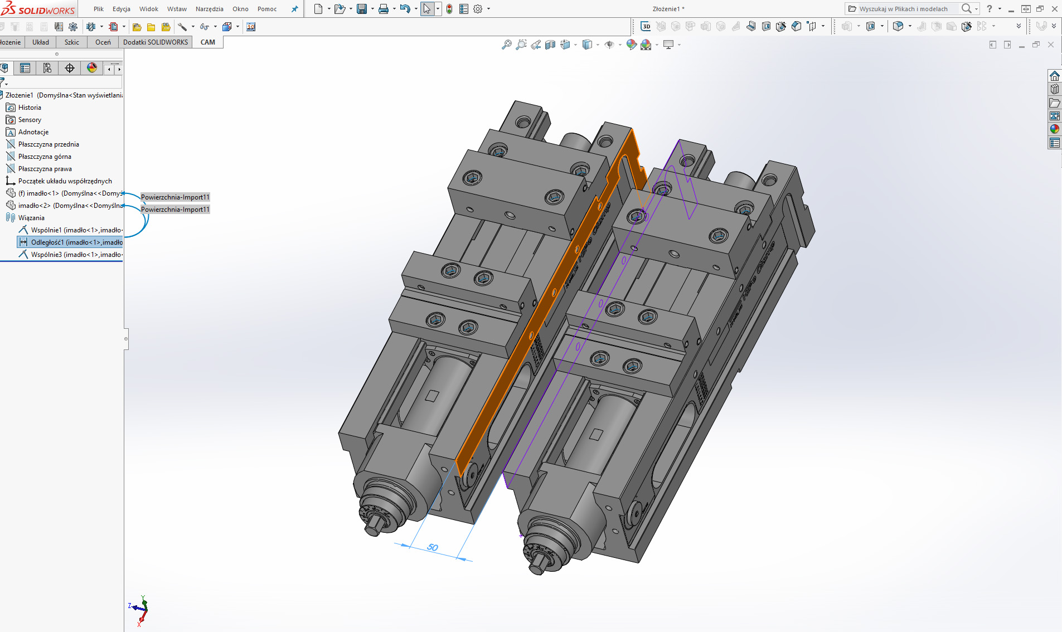Image resolution: width=1062 pixels, height=632 pixels.
Task: Open the View Settings monitor icon
Action: pyautogui.click(x=668, y=45)
